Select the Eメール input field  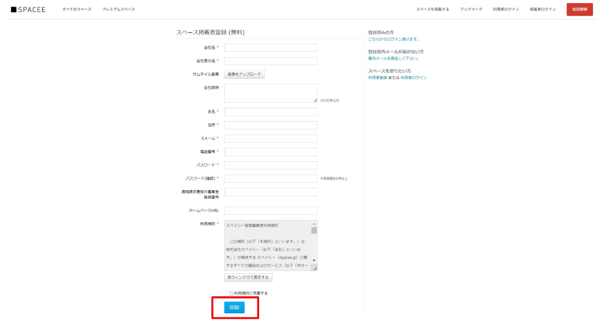click(x=271, y=139)
